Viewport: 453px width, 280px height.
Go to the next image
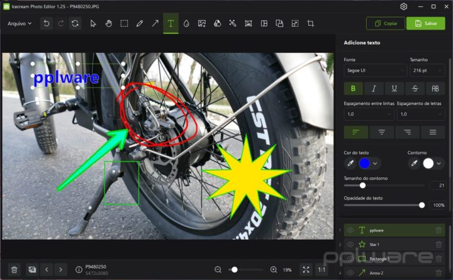click(60, 269)
